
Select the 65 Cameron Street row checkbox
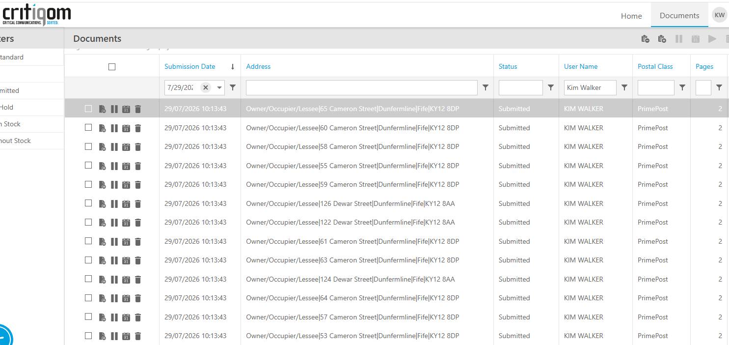coord(88,109)
